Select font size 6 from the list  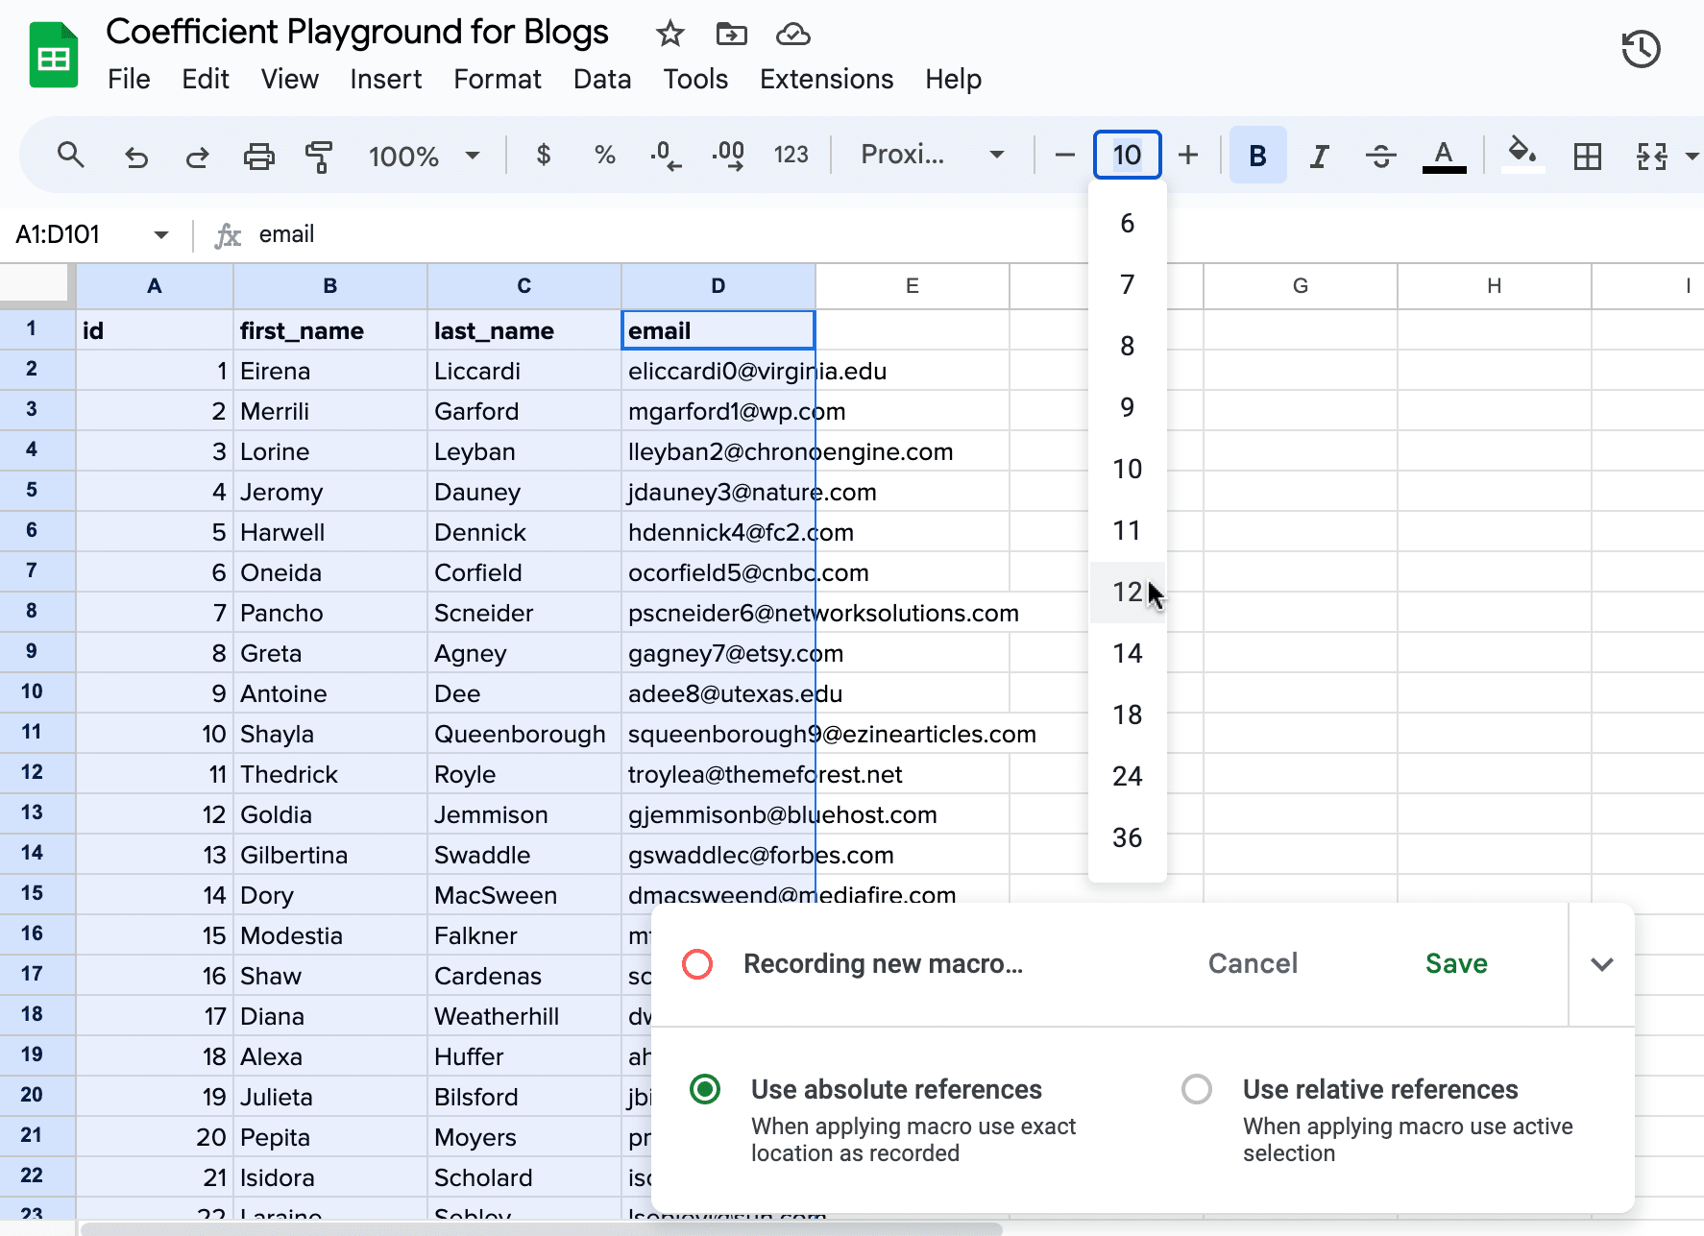click(1127, 223)
